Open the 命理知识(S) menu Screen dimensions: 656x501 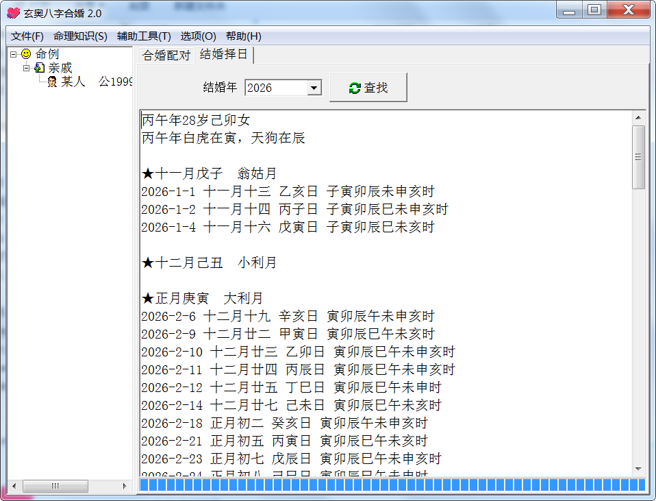tap(80, 36)
